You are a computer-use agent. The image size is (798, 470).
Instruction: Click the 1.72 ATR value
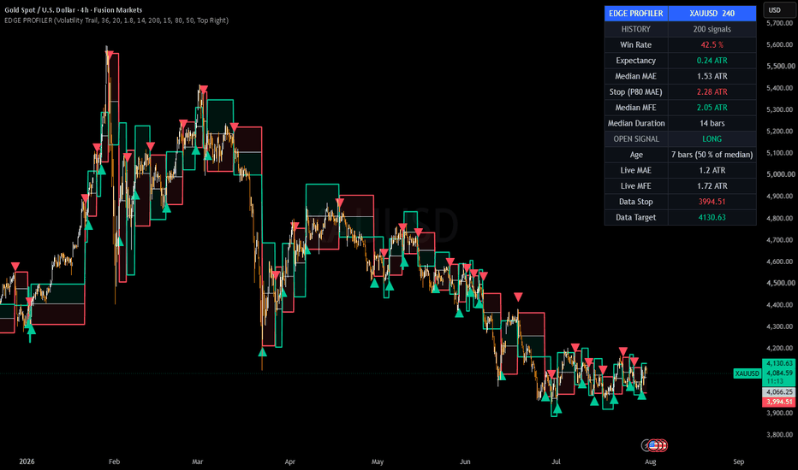point(712,186)
